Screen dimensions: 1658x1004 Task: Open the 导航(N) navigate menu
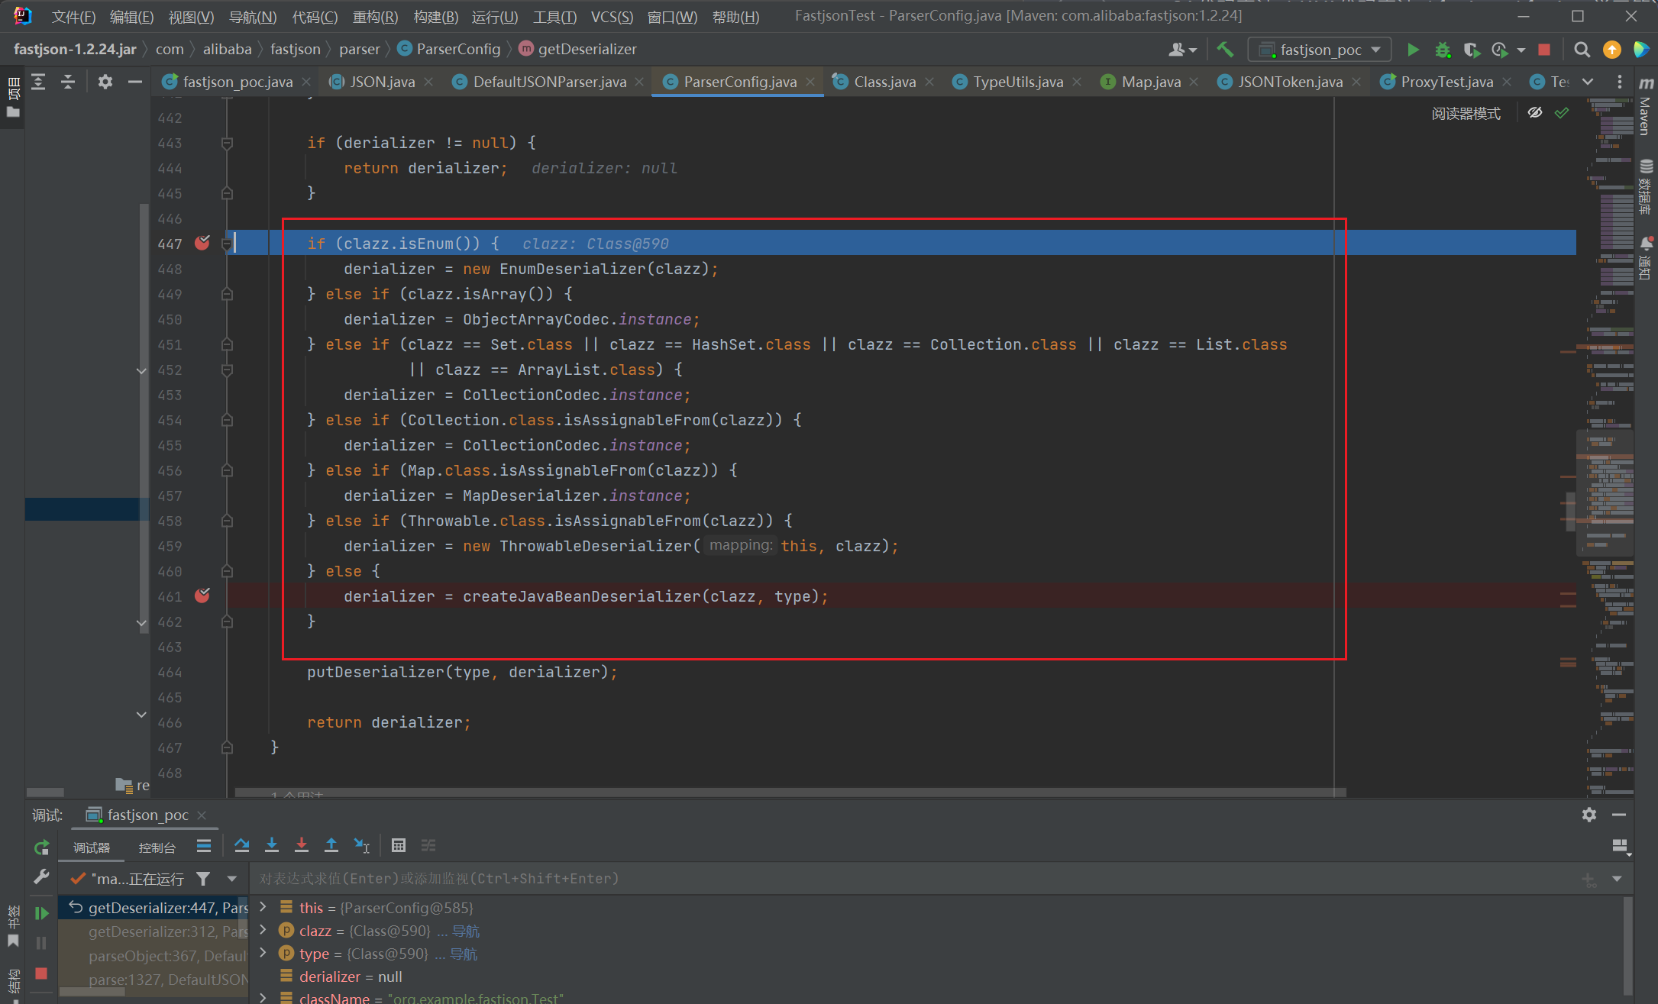point(252,17)
